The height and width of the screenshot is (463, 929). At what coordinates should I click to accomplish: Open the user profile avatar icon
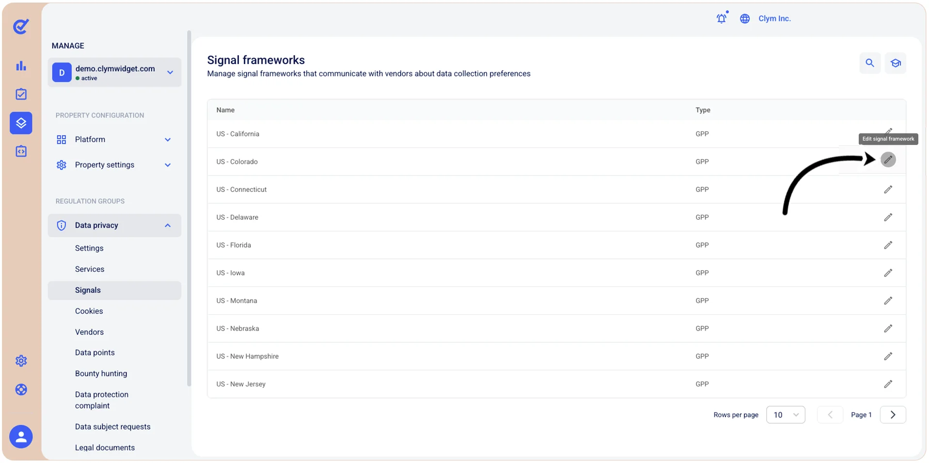click(21, 437)
